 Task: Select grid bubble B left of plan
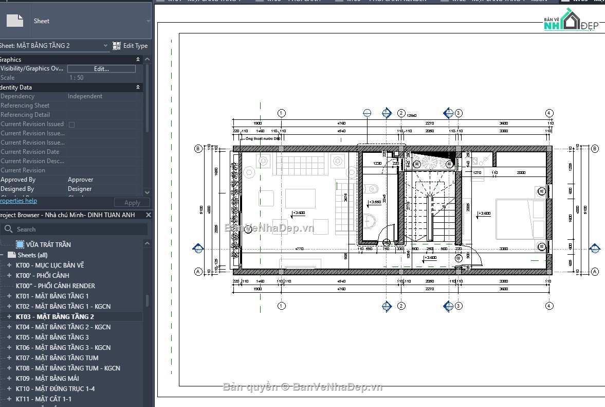click(198, 148)
